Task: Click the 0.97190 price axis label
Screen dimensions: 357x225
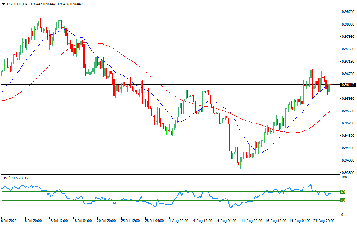Action: (x=347, y=61)
